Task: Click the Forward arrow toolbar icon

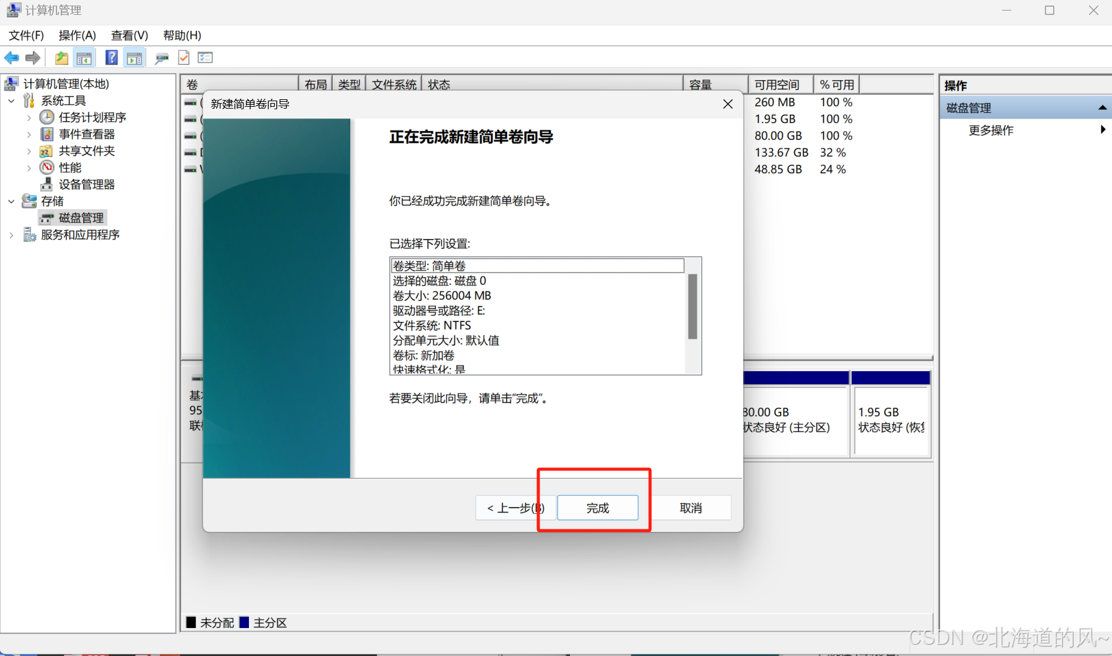Action: point(33,58)
